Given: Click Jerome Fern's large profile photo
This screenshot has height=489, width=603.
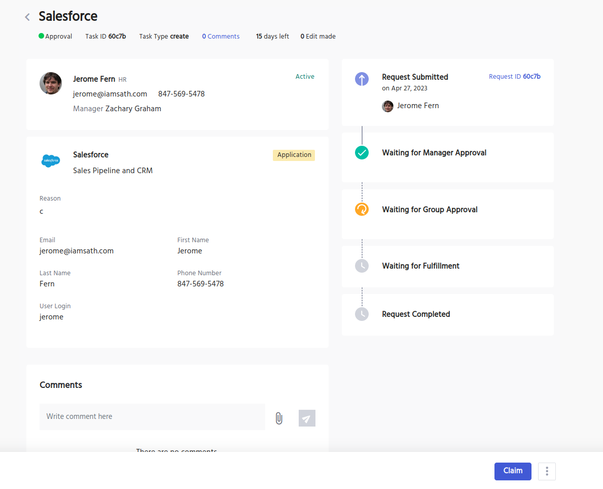Looking at the screenshot, I should pos(51,83).
